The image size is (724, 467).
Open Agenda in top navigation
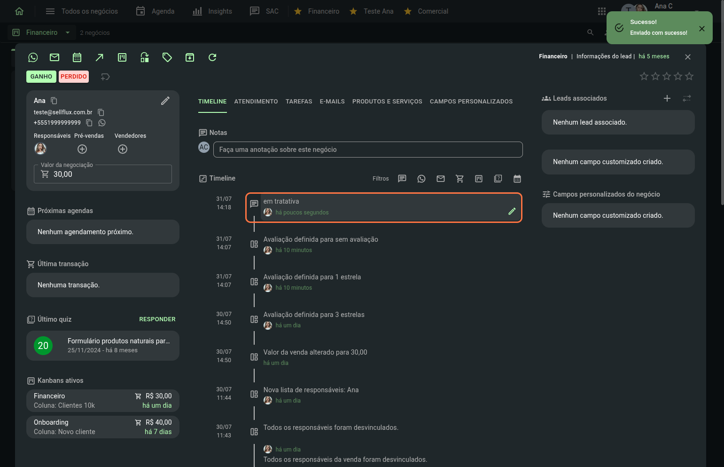point(156,11)
